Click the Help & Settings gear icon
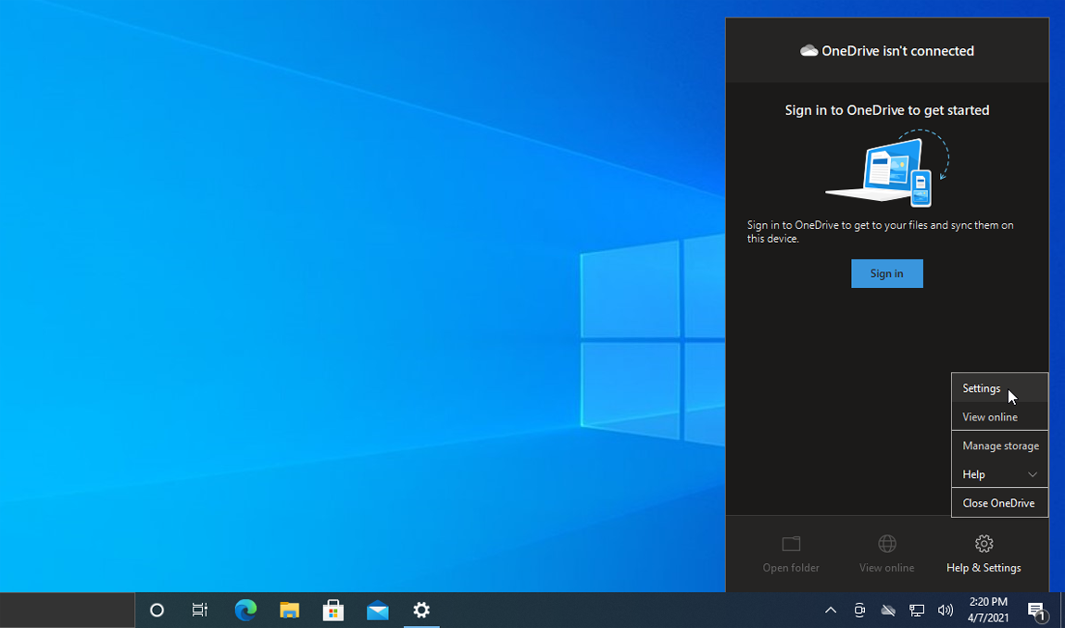 pyautogui.click(x=984, y=544)
